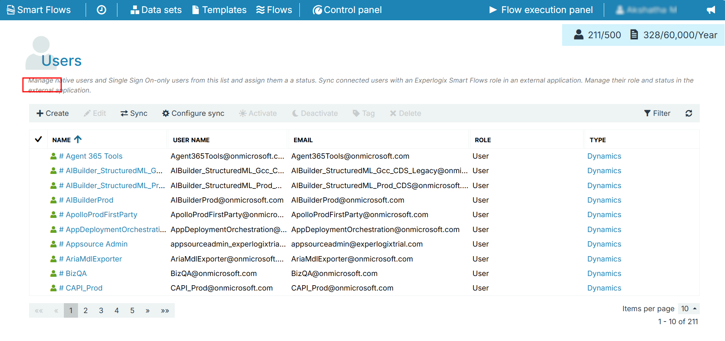The height and width of the screenshot is (341, 725).
Task: Click the user icon beside BizQA
Action: click(x=54, y=273)
